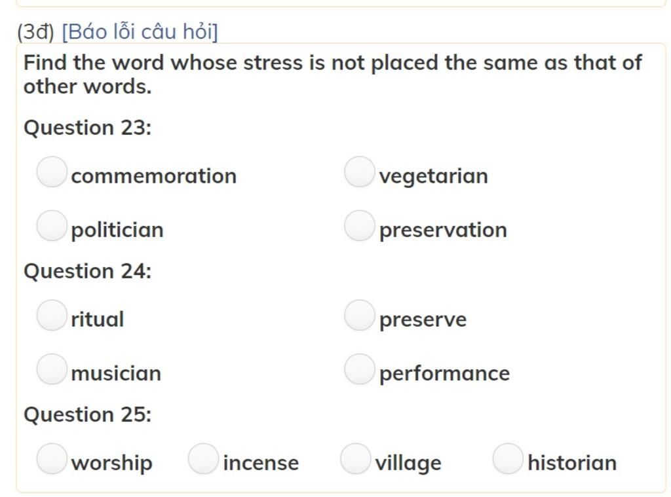Viewport: 671px width, 497px height.
Task: Click the 'Question 25:' heading
Action: point(87,414)
